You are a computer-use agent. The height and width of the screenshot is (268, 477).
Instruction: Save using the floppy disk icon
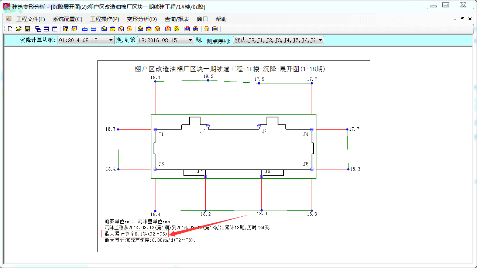[x=27, y=29]
